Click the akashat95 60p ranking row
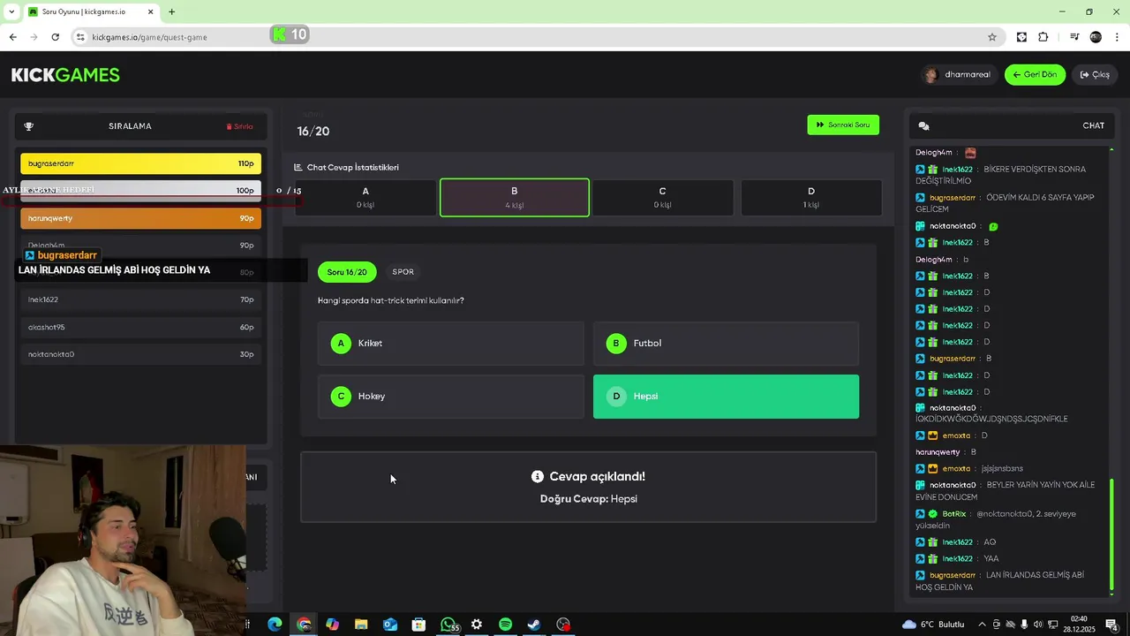The image size is (1130, 636). [141, 327]
